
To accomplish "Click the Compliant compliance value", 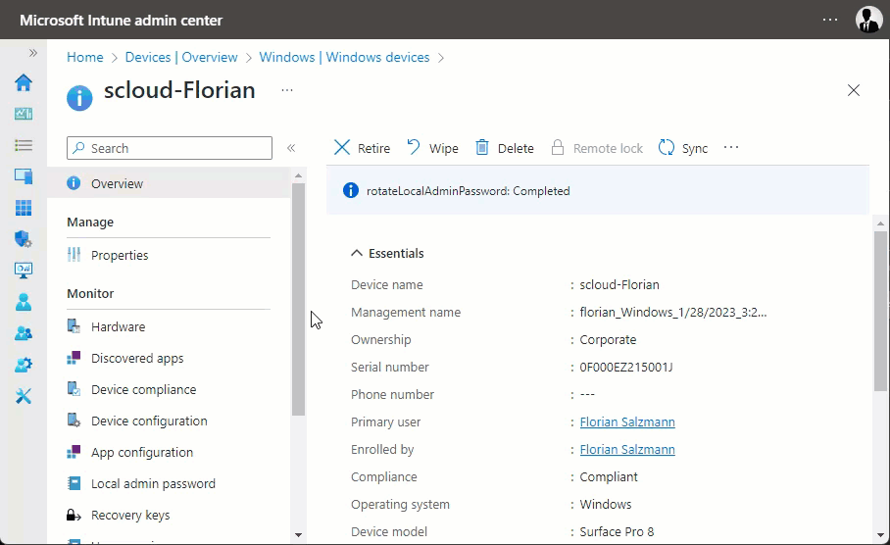I will [x=609, y=476].
